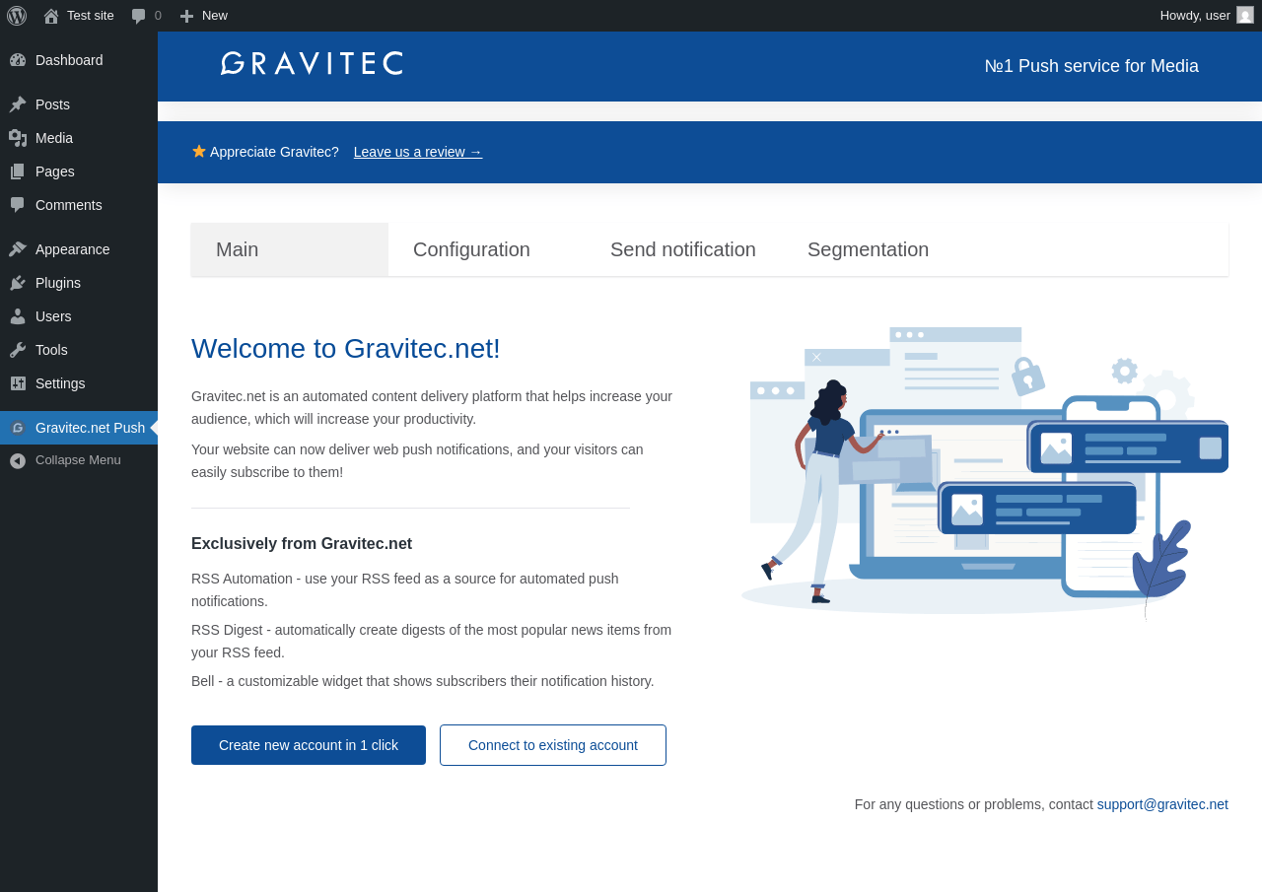Open the Tools menu
The width and height of the screenshot is (1262, 892).
click(x=79, y=350)
